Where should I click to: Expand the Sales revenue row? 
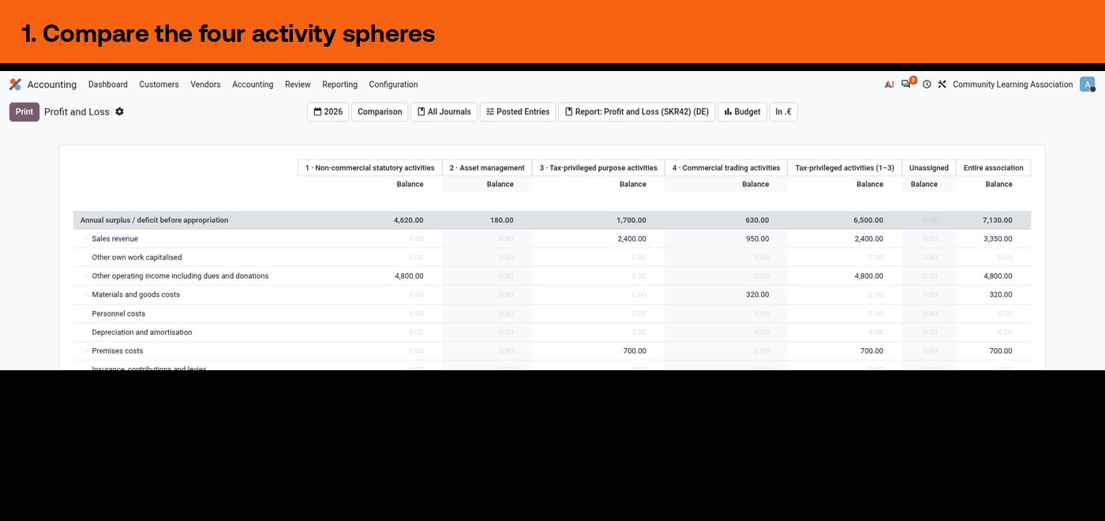tap(86, 238)
